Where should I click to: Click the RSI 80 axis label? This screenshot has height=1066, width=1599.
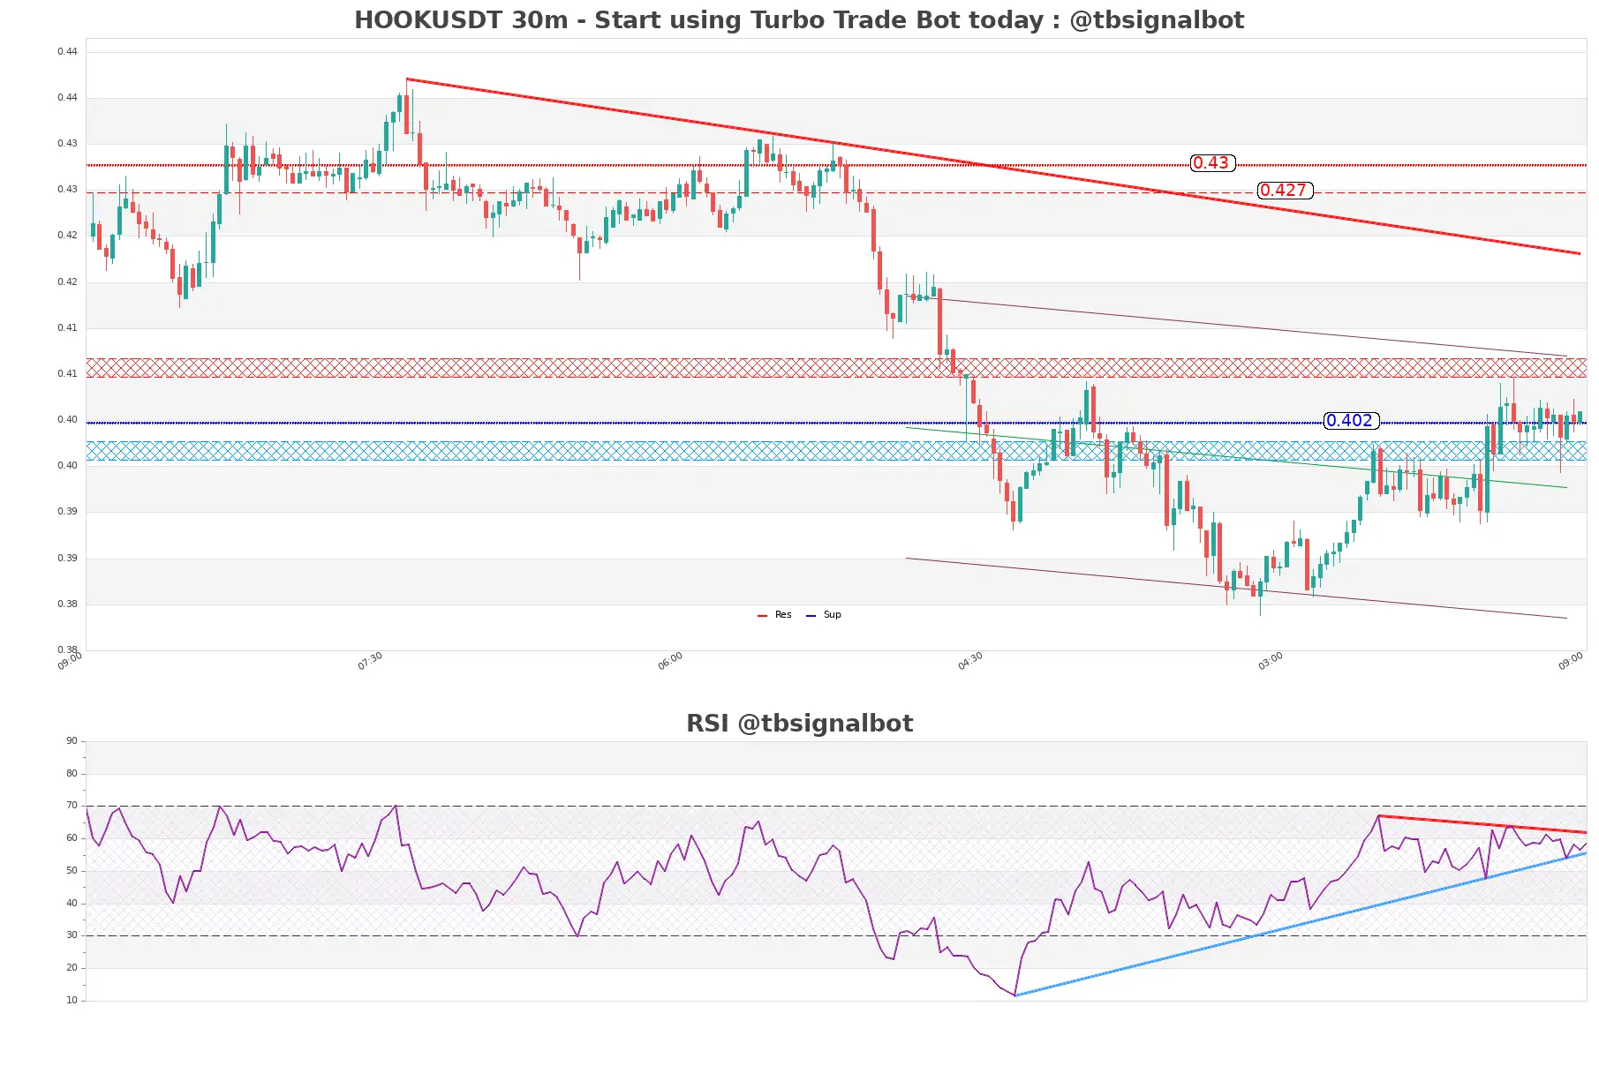pos(72,774)
